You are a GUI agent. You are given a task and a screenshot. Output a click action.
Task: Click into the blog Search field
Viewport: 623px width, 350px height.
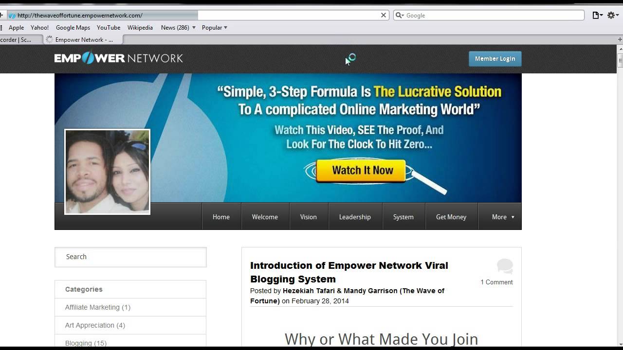[130, 257]
